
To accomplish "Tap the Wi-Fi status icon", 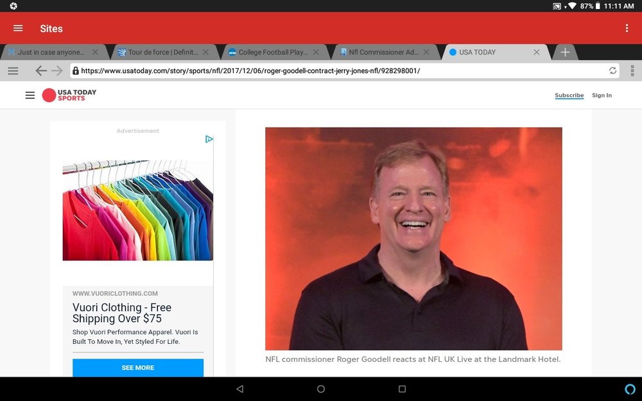I will [x=572, y=6].
